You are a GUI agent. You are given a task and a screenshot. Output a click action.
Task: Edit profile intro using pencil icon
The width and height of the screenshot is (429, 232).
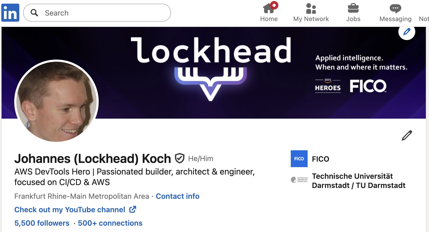(407, 136)
